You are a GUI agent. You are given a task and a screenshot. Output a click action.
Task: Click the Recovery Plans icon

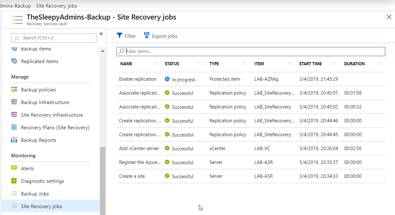tap(14, 127)
